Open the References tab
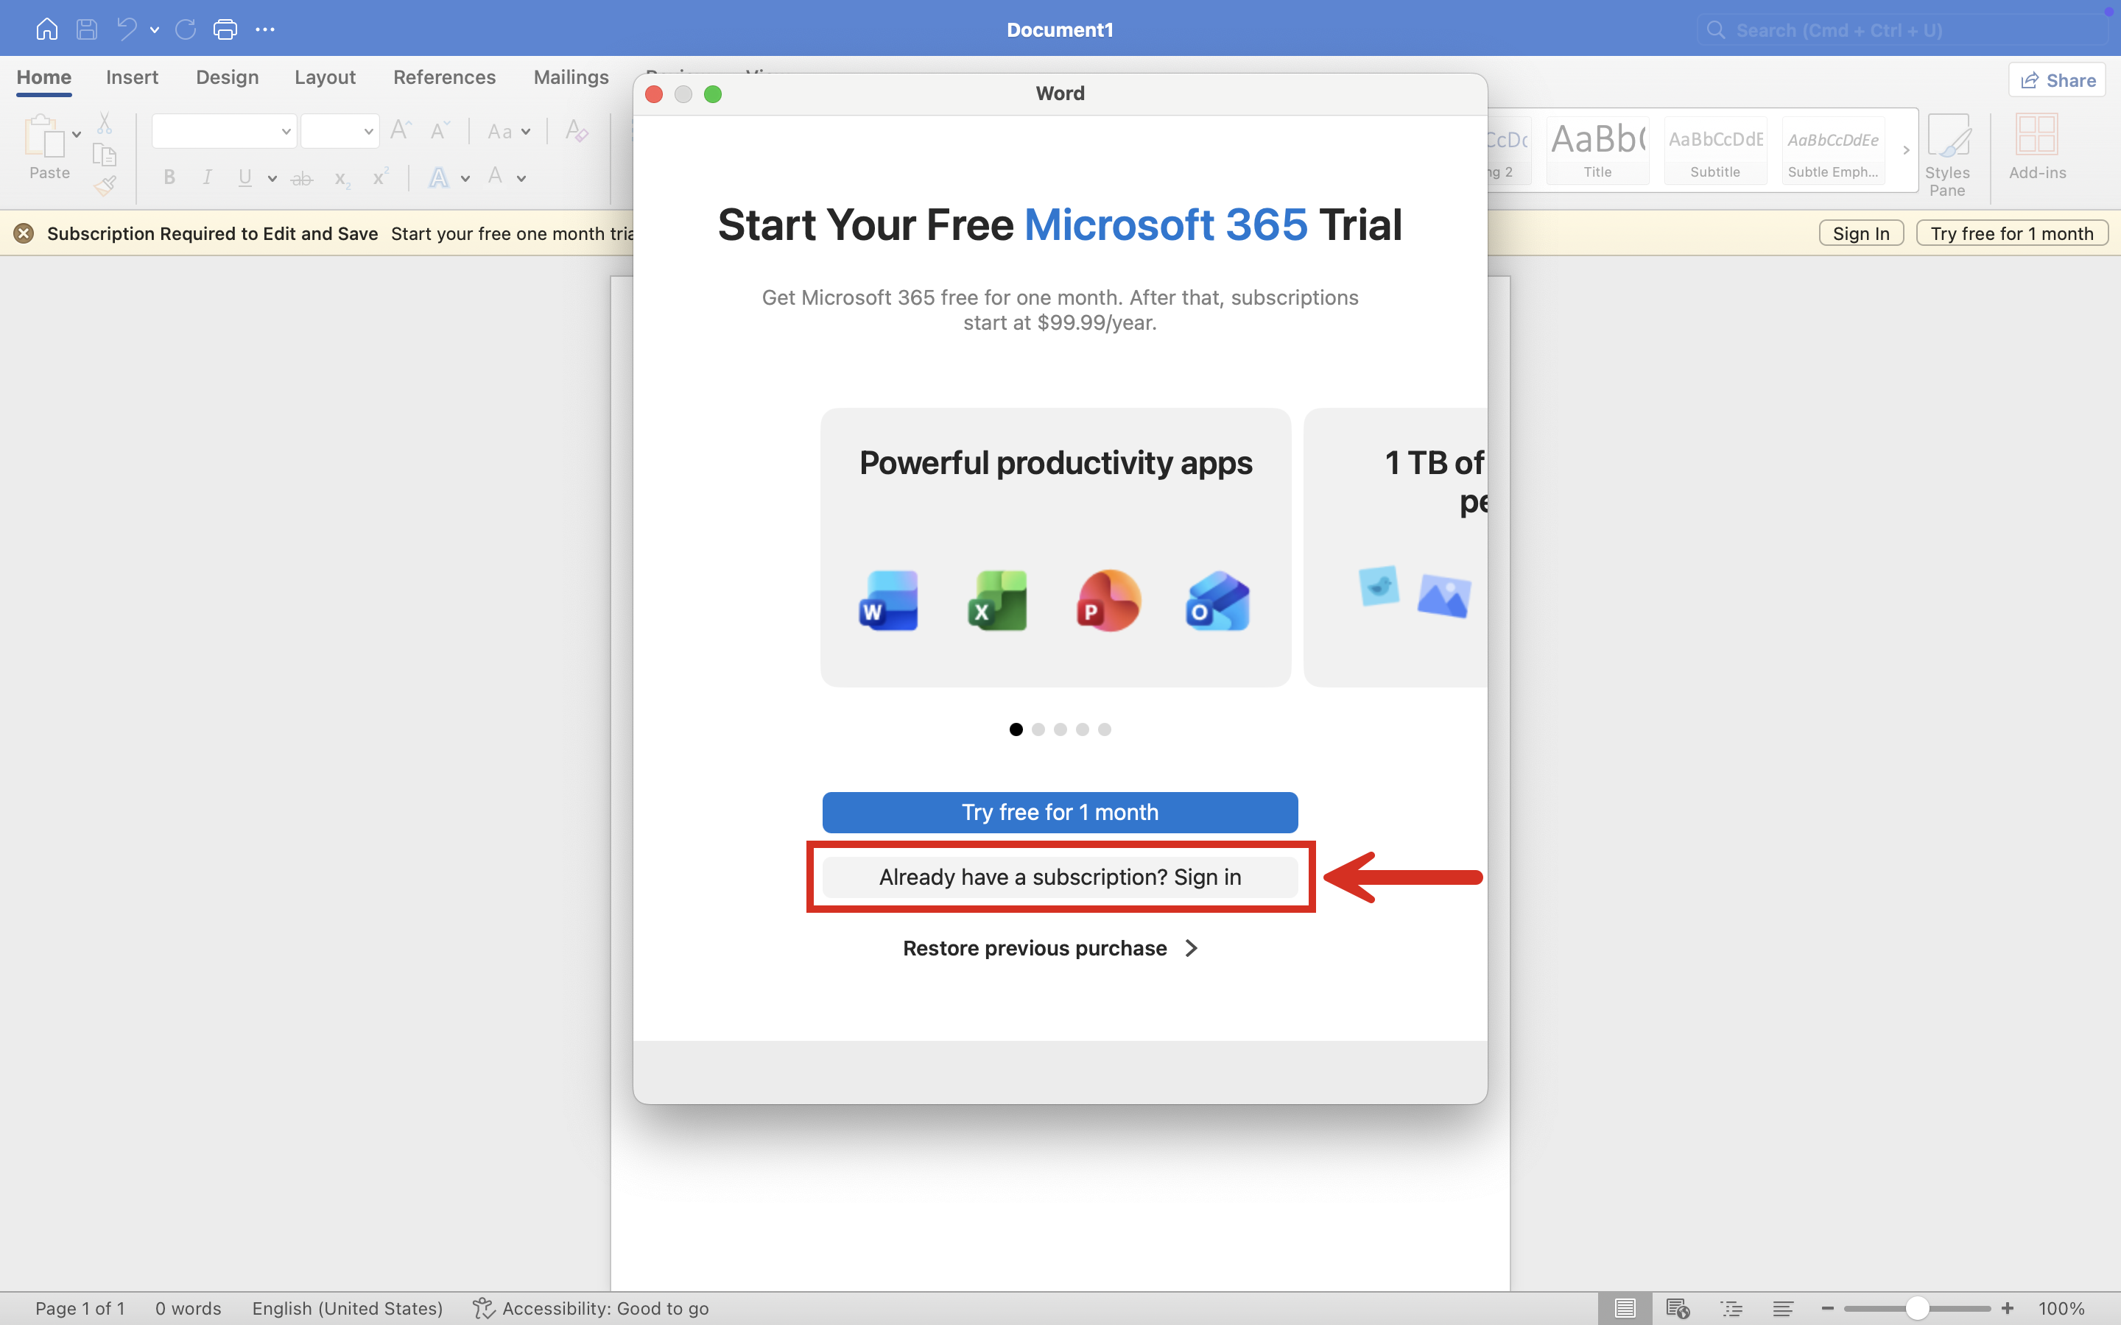 tap(444, 77)
